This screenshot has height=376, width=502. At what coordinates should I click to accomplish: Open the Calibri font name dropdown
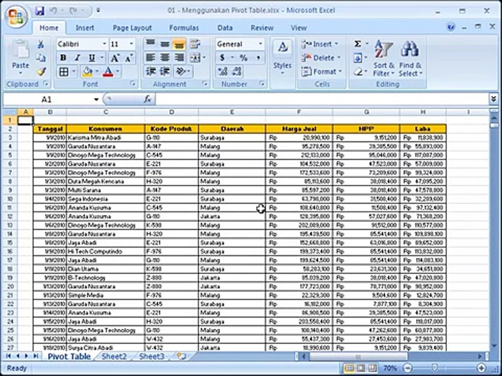coord(104,44)
